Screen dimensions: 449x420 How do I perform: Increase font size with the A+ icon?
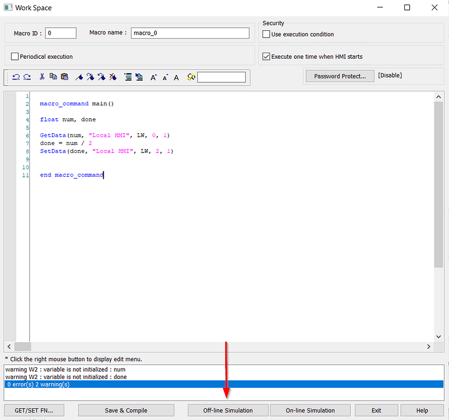pyautogui.click(x=153, y=77)
